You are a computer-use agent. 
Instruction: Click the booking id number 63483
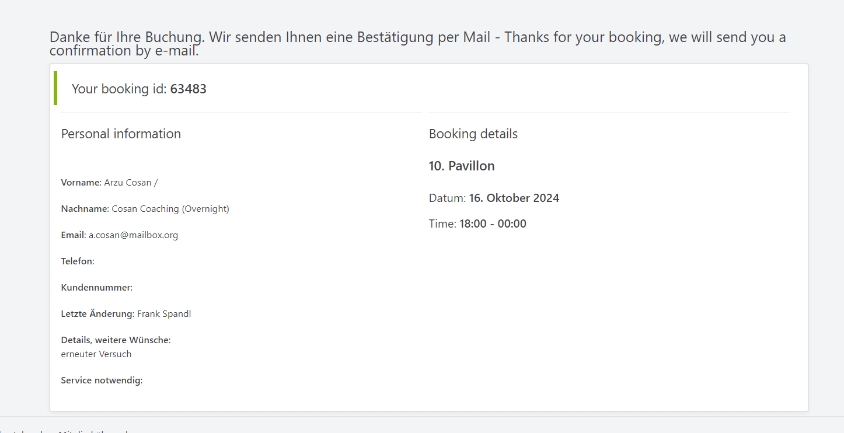tap(188, 89)
